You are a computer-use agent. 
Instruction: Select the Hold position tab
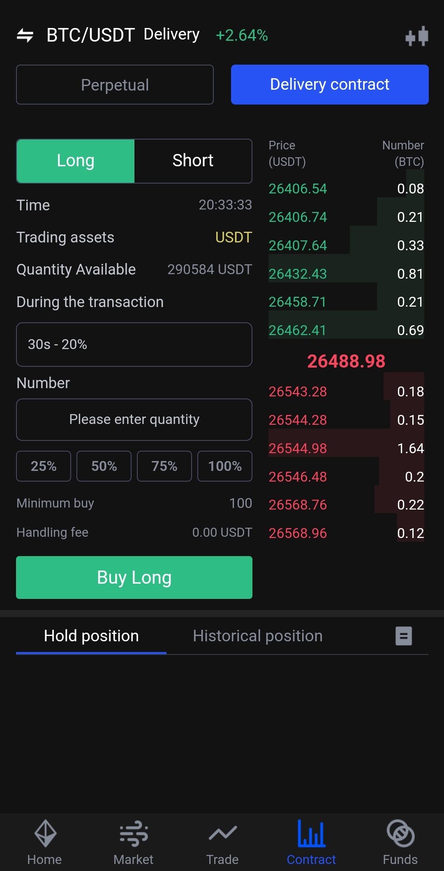tap(91, 636)
